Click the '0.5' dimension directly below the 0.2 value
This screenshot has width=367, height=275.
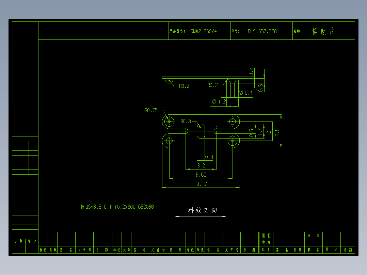[260, 88]
